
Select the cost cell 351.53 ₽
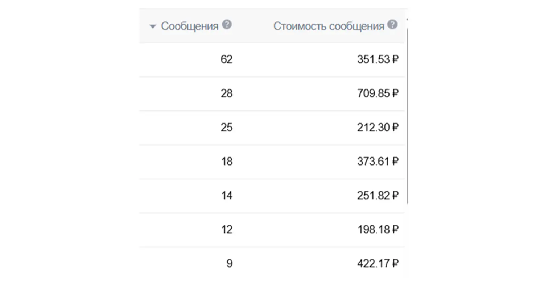378,59
